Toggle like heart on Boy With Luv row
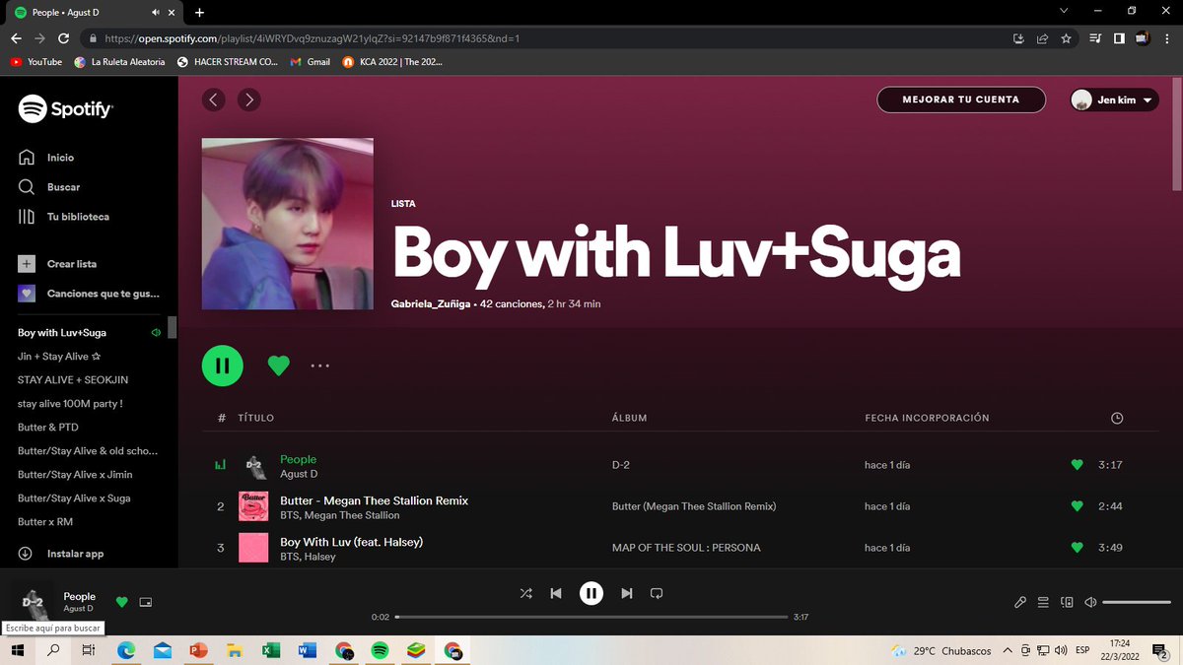 pyautogui.click(x=1077, y=548)
